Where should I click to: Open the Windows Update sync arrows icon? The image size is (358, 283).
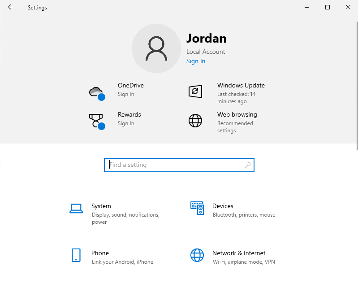click(x=195, y=91)
